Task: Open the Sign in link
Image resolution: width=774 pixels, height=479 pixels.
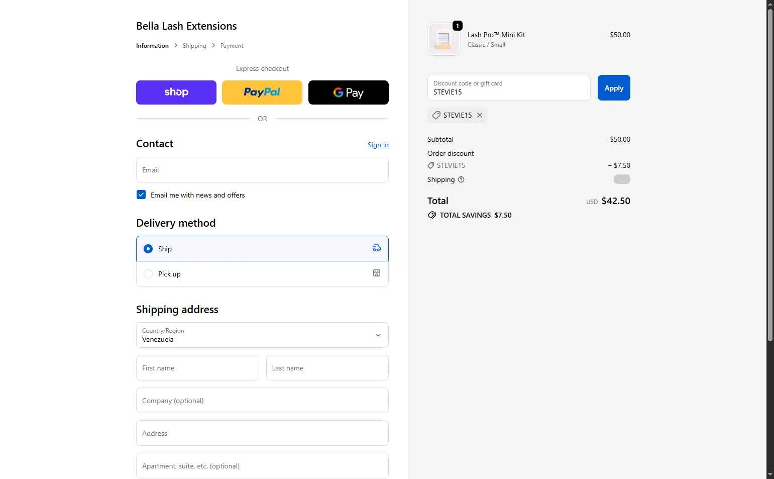Action: 378,145
